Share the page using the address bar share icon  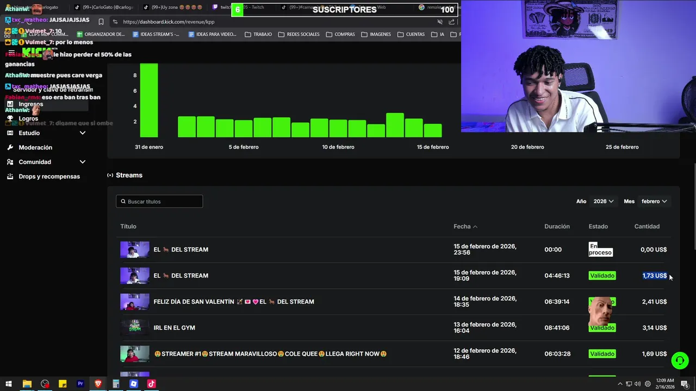(452, 22)
